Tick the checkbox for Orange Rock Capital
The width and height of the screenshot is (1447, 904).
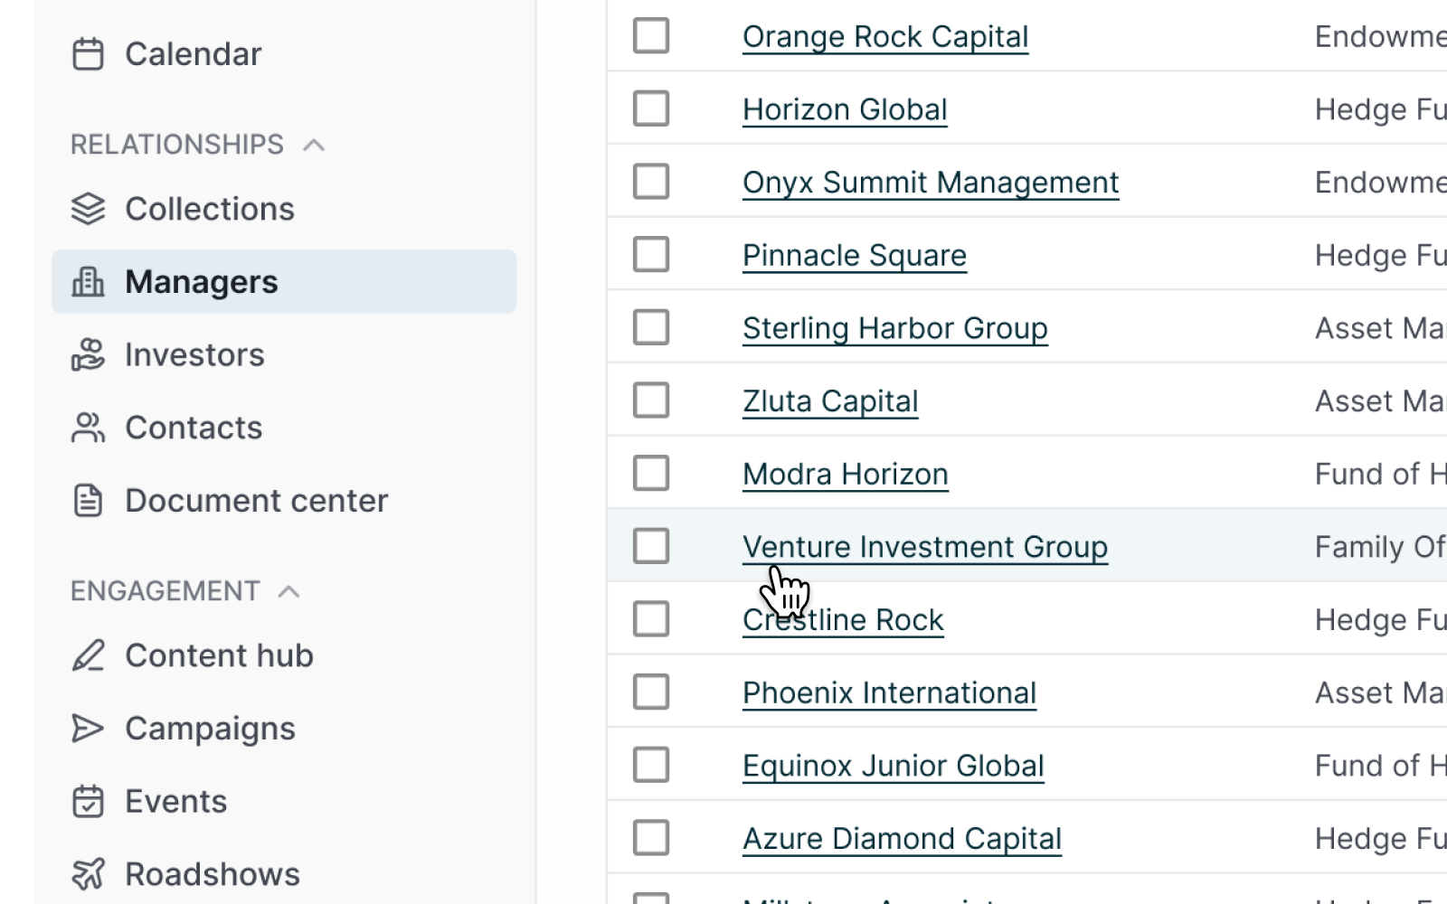click(x=651, y=36)
